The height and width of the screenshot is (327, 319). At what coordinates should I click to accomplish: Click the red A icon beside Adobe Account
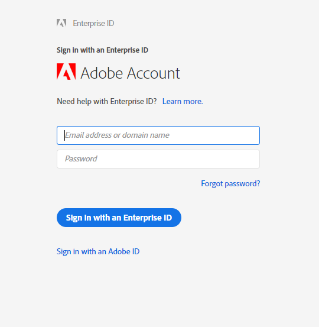[x=66, y=72]
